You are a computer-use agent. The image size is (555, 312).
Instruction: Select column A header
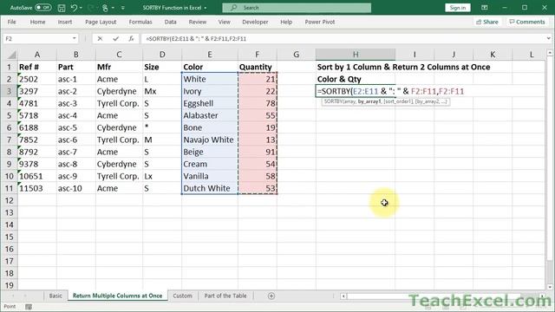pyautogui.click(x=37, y=55)
